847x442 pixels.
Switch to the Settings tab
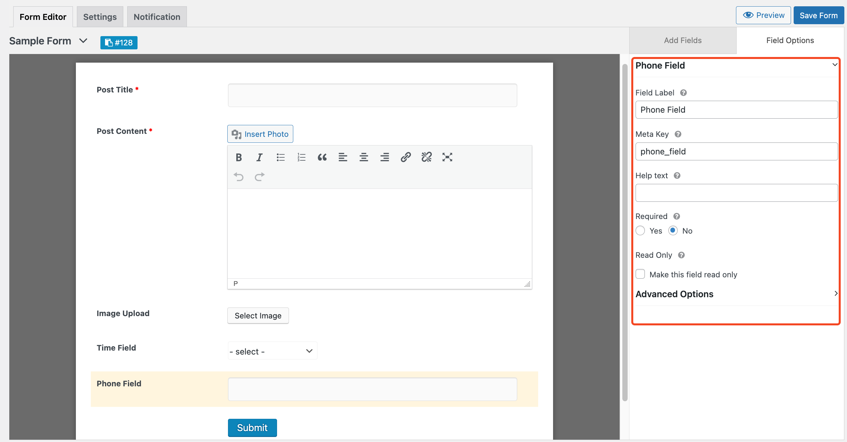(x=100, y=16)
